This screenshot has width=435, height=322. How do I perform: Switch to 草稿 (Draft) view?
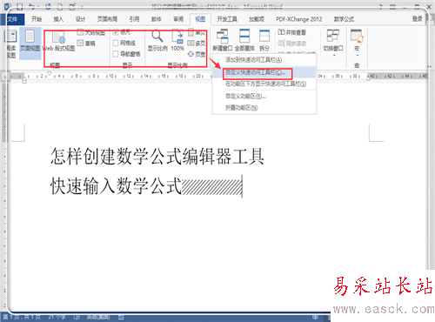(x=86, y=44)
